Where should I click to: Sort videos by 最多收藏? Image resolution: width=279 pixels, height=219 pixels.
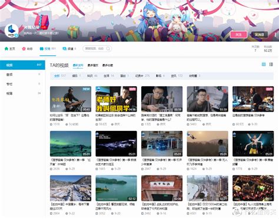click(x=108, y=65)
